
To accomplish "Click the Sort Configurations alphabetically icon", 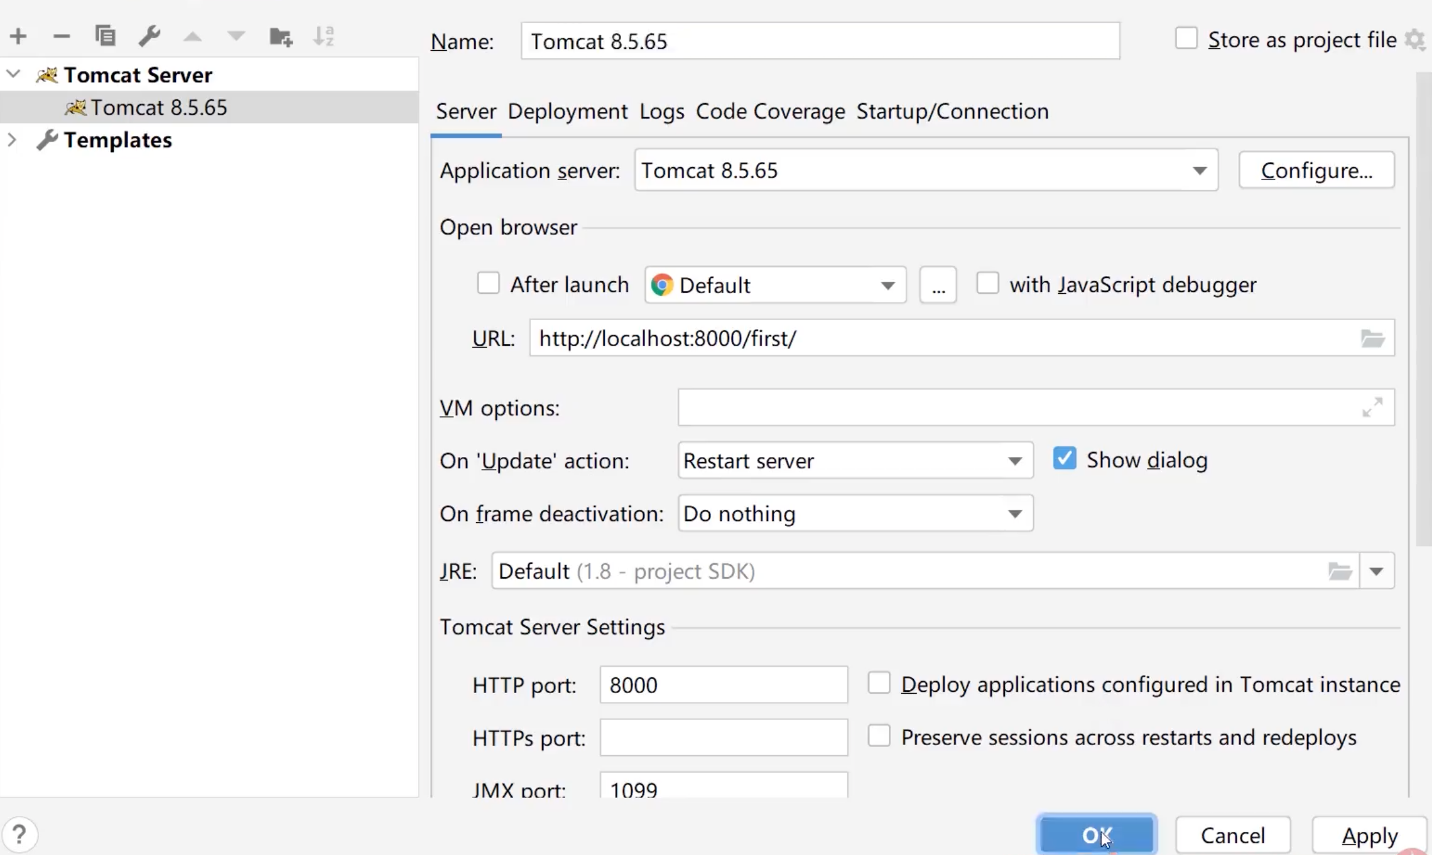I will click(x=324, y=36).
